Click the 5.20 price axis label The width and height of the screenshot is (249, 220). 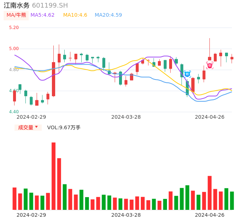point(14,28)
